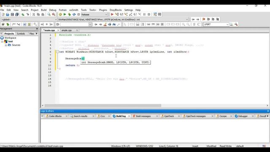Open the Debug menu
The image size is (270, 152).
coord(53,10)
